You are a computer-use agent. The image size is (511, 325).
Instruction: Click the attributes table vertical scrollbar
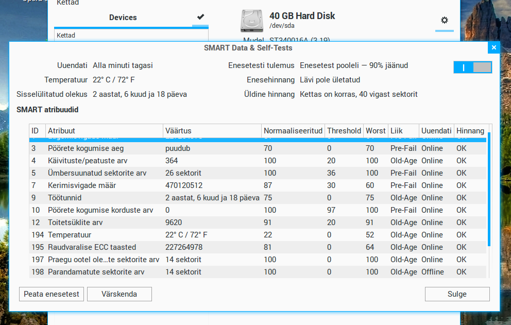tap(489, 191)
